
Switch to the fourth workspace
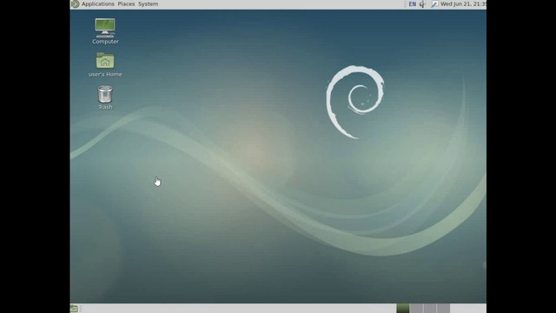[443, 309]
